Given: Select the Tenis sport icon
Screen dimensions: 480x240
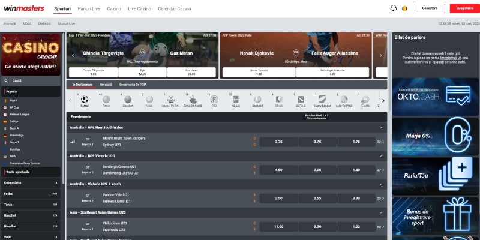Looking at the screenshot, I should [106, 100].
